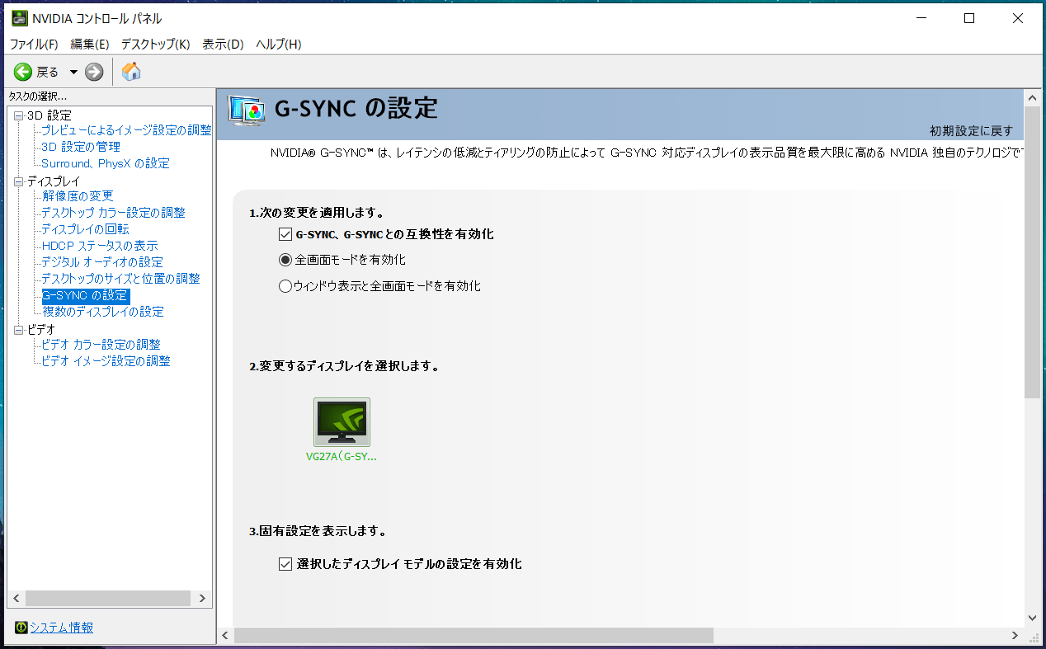The width and height of the screenshot is (1046, 649).
Task: Click main panel scroll right arrow
Action: 1015,635
